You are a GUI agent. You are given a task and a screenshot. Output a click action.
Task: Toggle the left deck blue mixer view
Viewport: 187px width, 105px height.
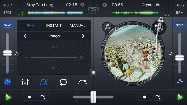pyautogui.click(x=7, y=82)
